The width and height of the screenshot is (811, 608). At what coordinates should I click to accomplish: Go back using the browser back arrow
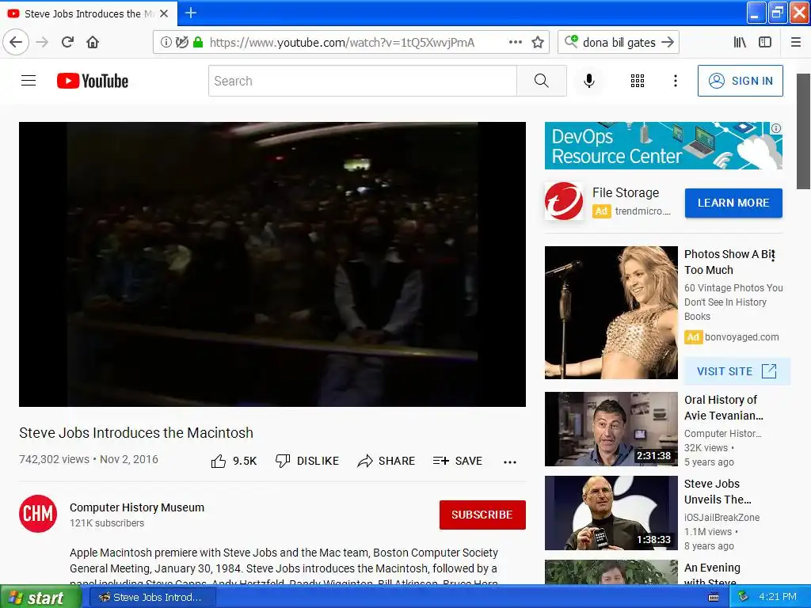click(x=16, y=42)
